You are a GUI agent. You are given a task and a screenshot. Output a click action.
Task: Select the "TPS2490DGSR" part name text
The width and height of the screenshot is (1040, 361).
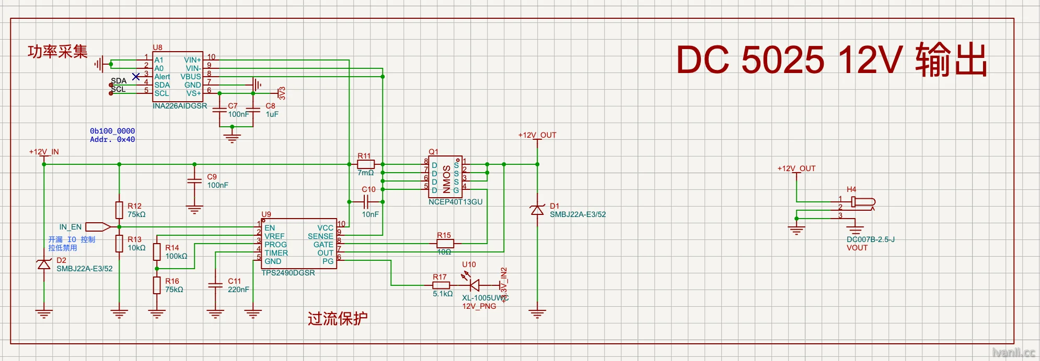click(288, 273)
